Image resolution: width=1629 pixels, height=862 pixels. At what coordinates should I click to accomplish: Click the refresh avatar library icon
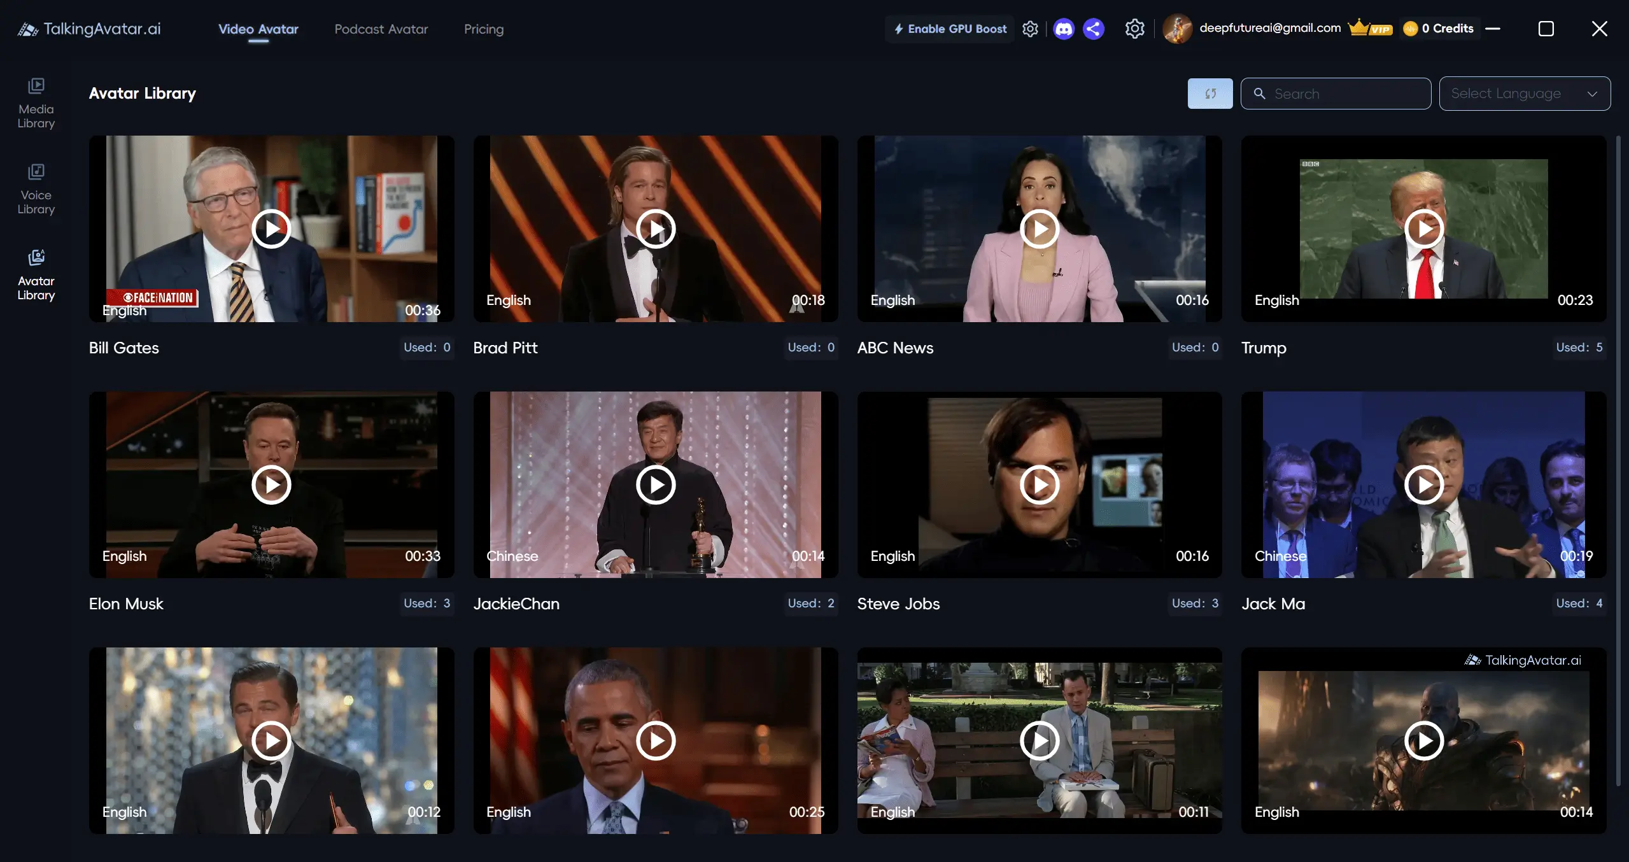1209,94
